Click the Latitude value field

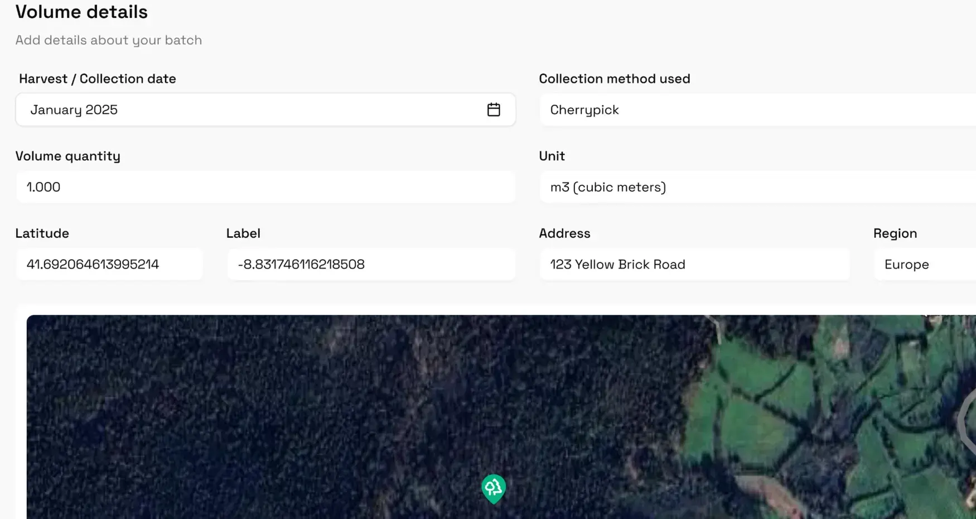109,264
